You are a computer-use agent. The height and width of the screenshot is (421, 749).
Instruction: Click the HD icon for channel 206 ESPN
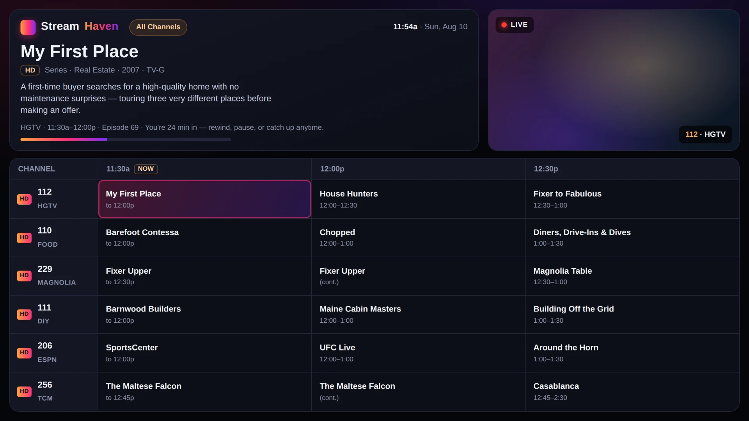24,353
